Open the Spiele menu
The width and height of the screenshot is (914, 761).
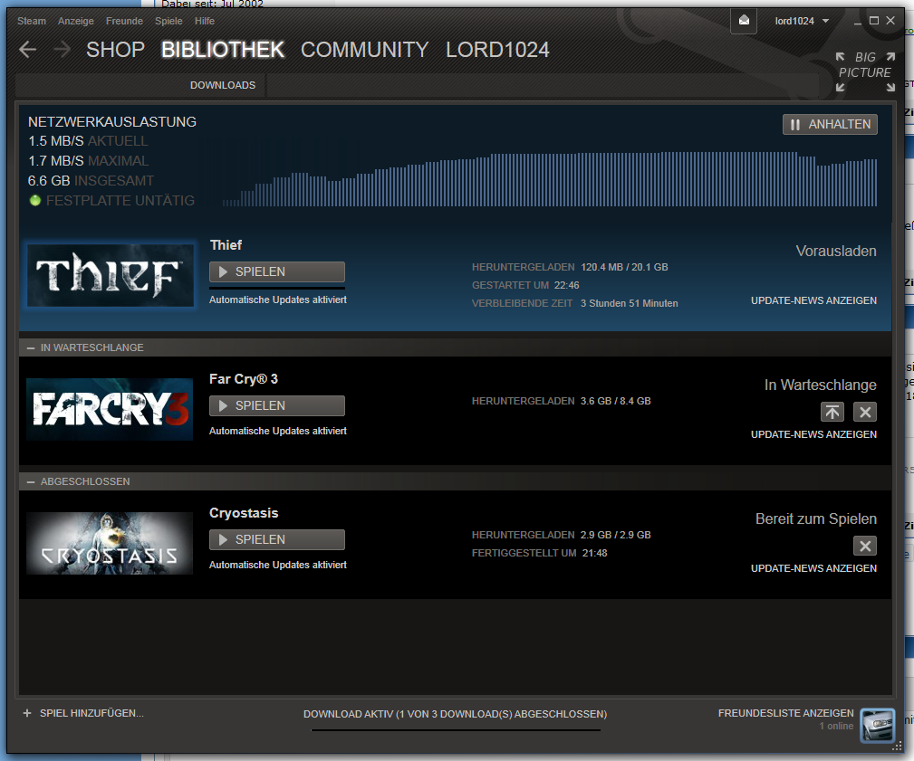(168, 21)
